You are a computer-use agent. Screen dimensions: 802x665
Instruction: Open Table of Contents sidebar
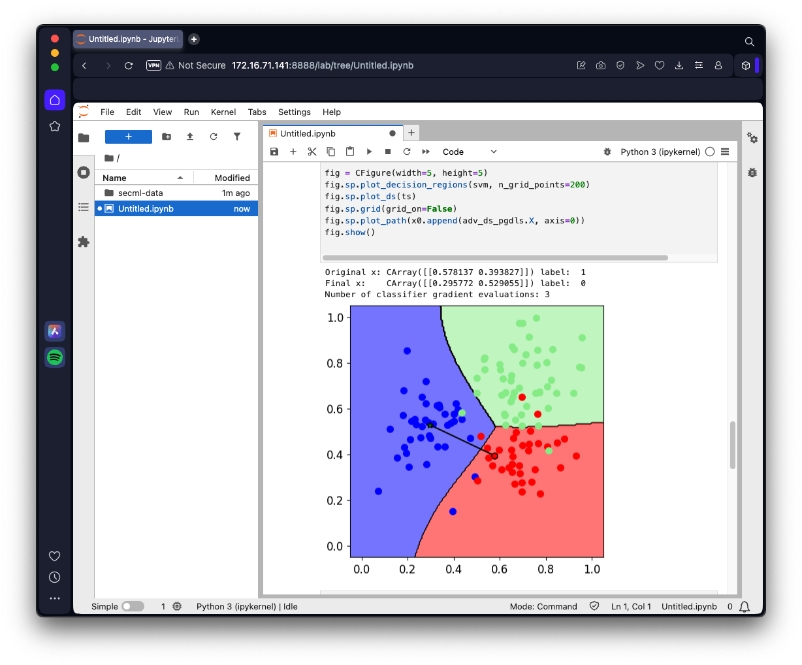(84, 207)
